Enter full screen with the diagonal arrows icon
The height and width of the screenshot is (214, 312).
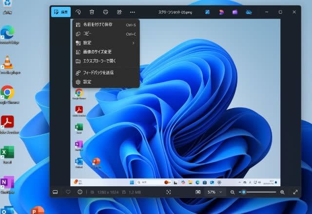click(x=295, y=192)
